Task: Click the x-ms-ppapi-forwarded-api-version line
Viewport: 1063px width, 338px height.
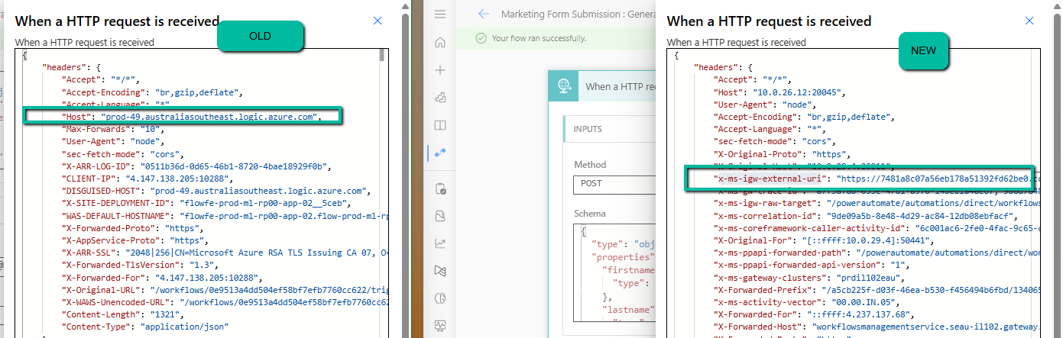Action: [x=812, y=265]
